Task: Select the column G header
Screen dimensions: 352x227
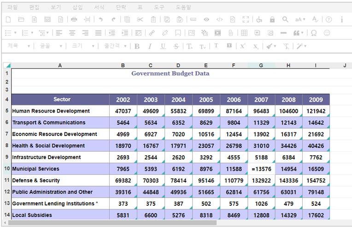Action: click(261, 65)
